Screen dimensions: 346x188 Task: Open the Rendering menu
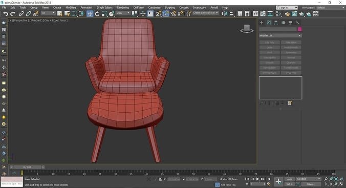(x=123, y=8)
